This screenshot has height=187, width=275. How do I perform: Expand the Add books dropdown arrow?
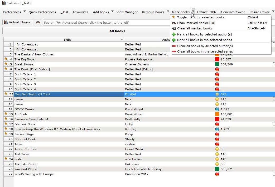tap(112, 11)
